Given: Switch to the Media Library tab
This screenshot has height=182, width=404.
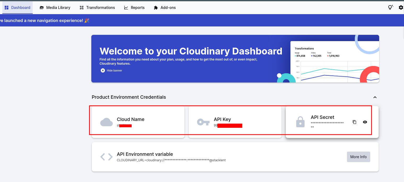Looking at the screenshot, I should click(55, 8).
